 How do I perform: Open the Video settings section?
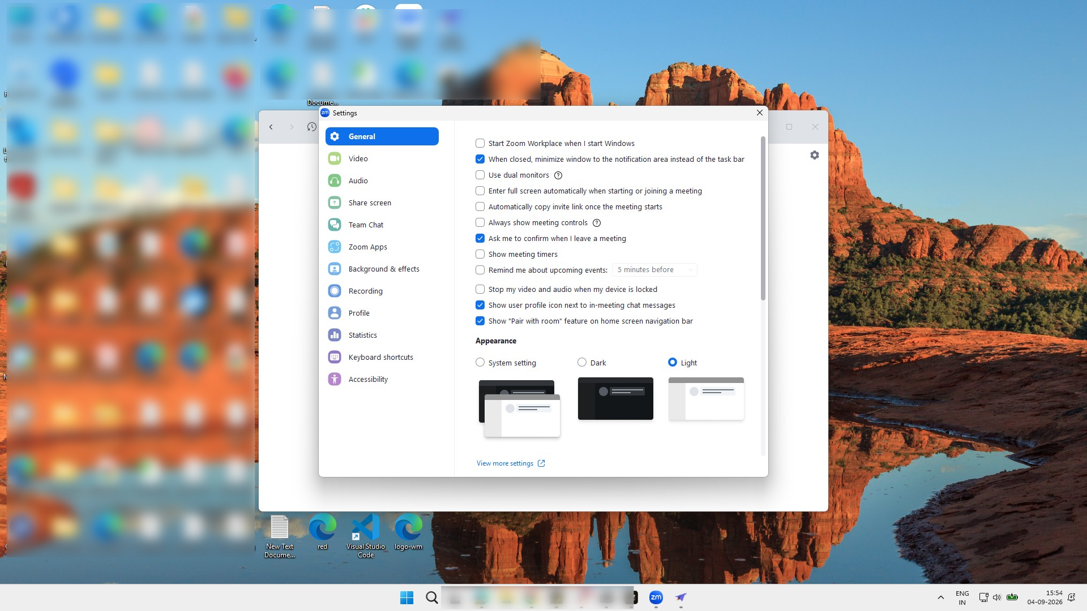click(382, 158)
